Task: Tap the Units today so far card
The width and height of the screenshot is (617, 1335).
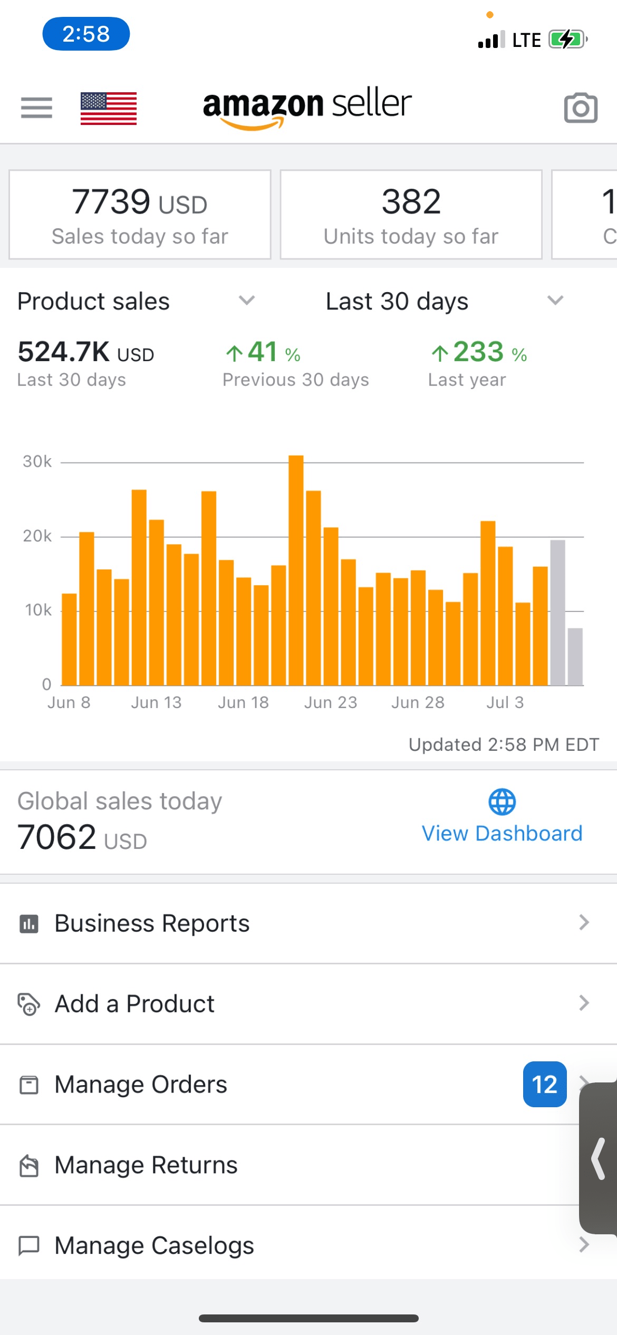Action: 411,215
